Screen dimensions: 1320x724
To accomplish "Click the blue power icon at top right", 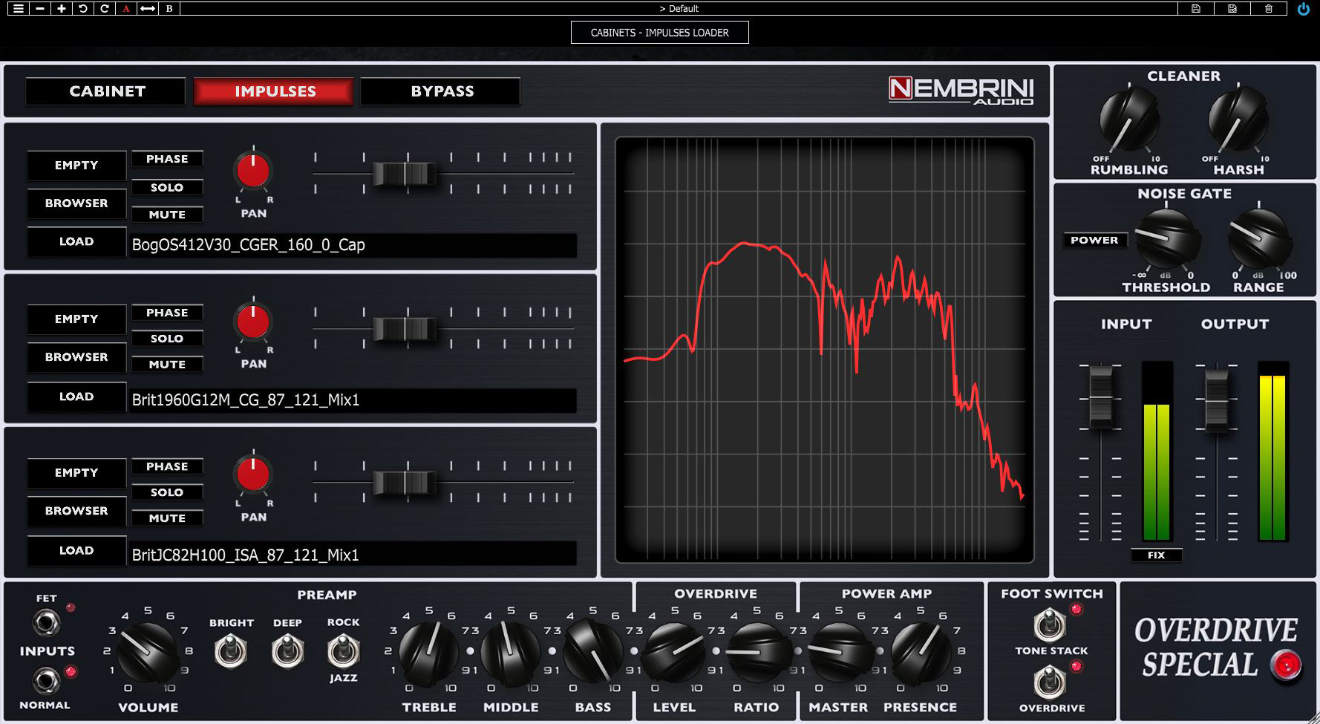I will [1304, 9].
